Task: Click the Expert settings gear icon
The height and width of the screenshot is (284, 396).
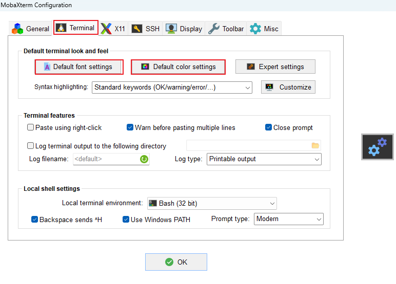Action: tap(251, 67)
